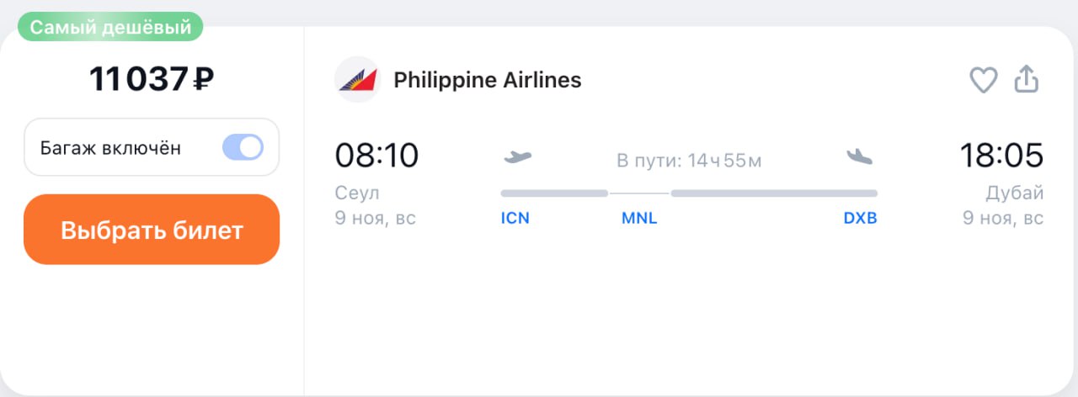Click the arrival city "Дубай"

(x=1015, y=193)
